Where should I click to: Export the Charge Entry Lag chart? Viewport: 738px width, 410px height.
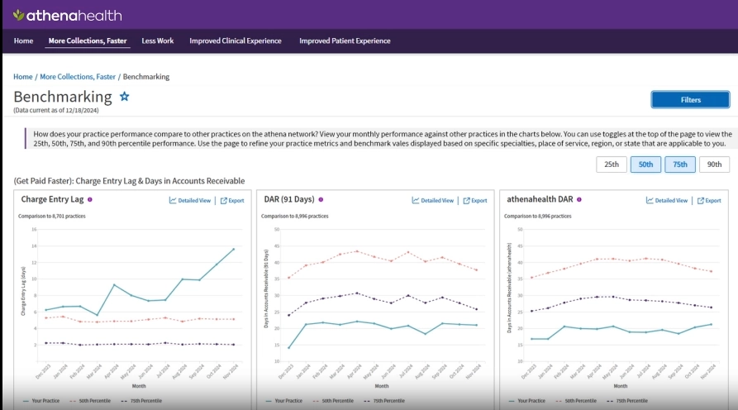232,201
